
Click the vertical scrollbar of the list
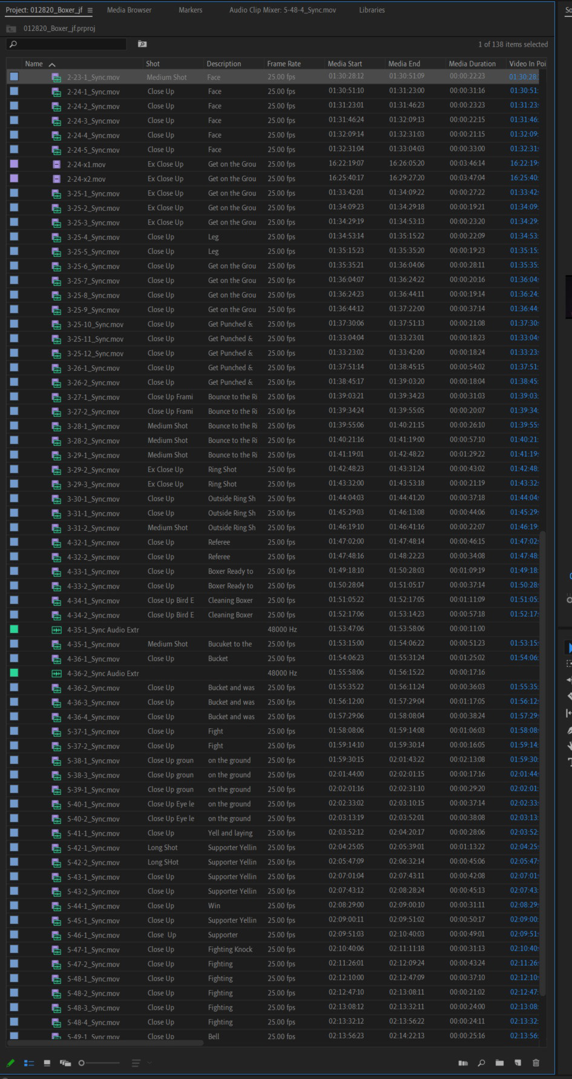[542, 763]
